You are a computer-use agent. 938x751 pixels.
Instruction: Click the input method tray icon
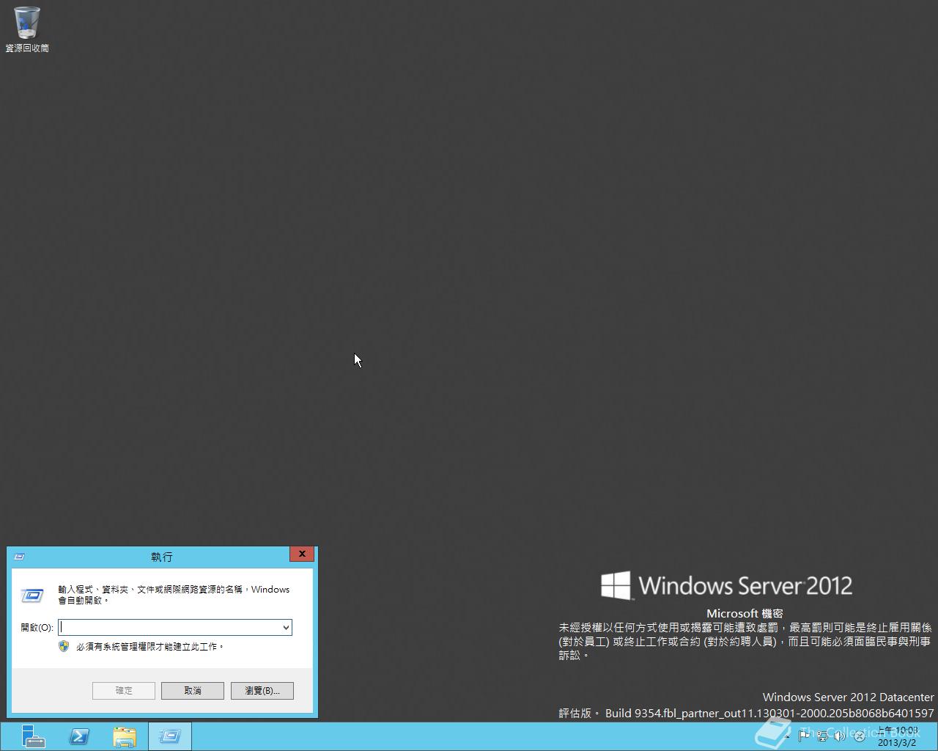[x=860, y=736]
